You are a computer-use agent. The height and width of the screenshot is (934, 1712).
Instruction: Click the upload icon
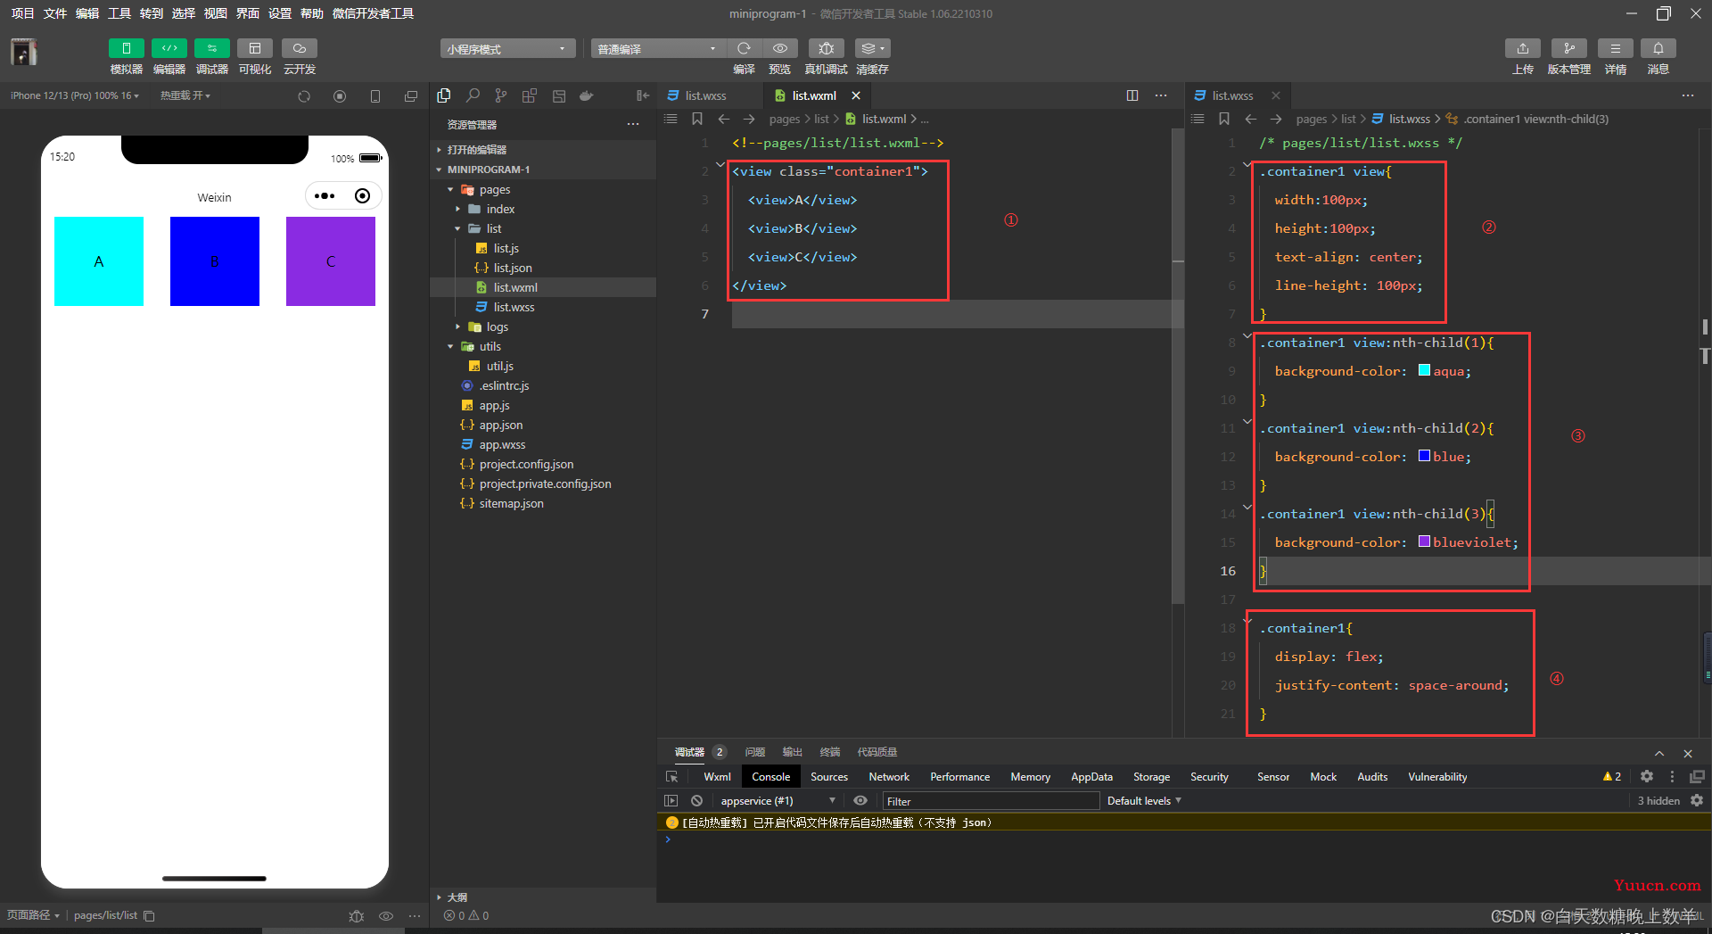1523,48
